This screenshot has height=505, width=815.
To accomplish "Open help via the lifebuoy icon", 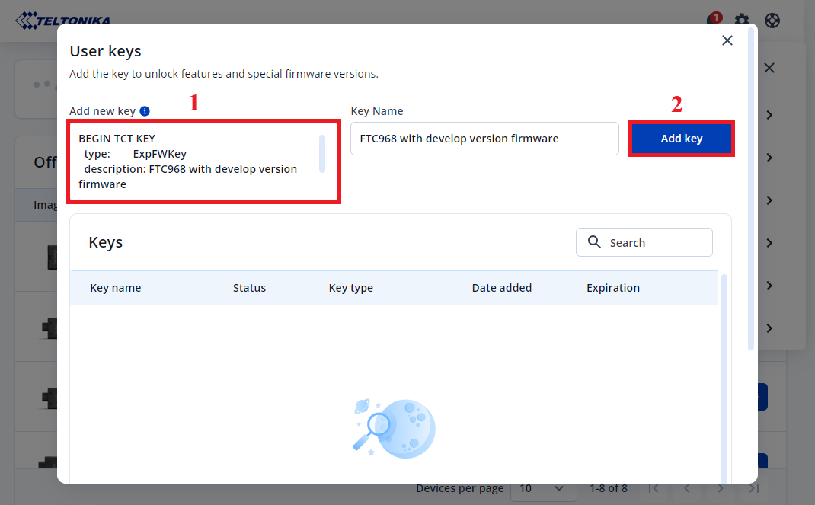I will (x=772, y=21).
